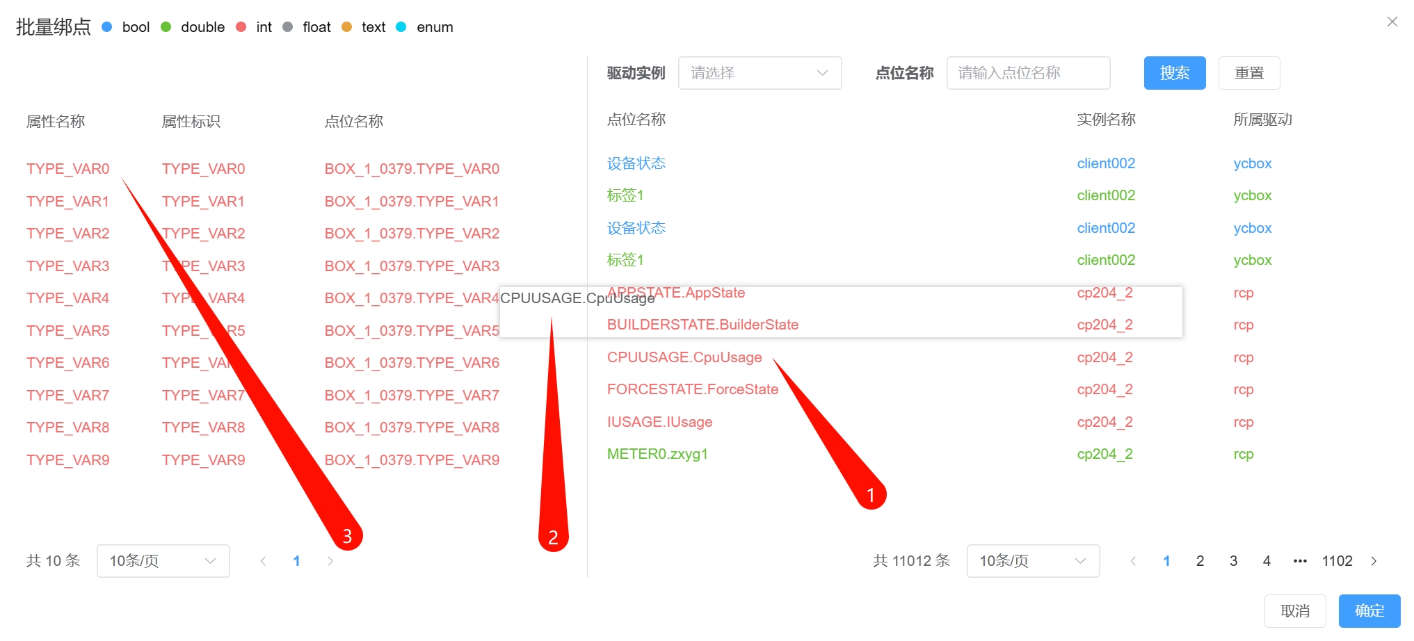This screenshot has height=641, width=1414.
Task: Expand right table page size selector
Action: [1033, 561]
